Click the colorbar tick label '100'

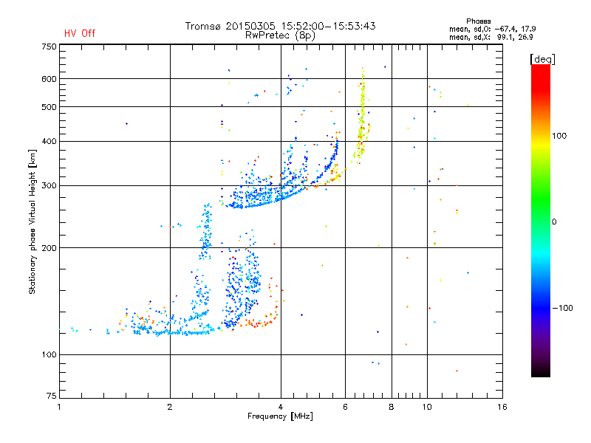coord(559,136)
